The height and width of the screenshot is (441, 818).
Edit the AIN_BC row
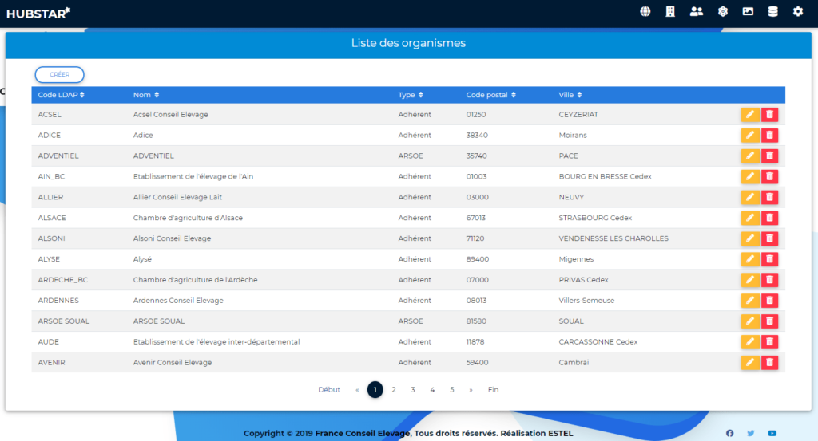pos(750,176)
